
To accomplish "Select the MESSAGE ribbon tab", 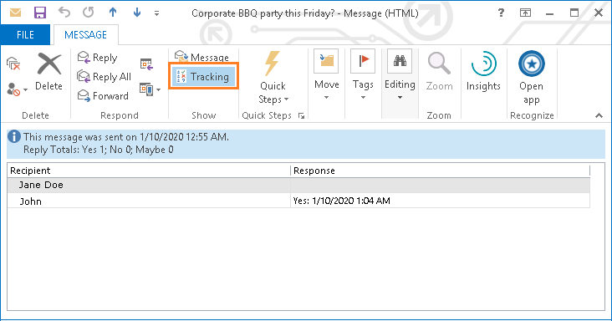I will [85, 35].
